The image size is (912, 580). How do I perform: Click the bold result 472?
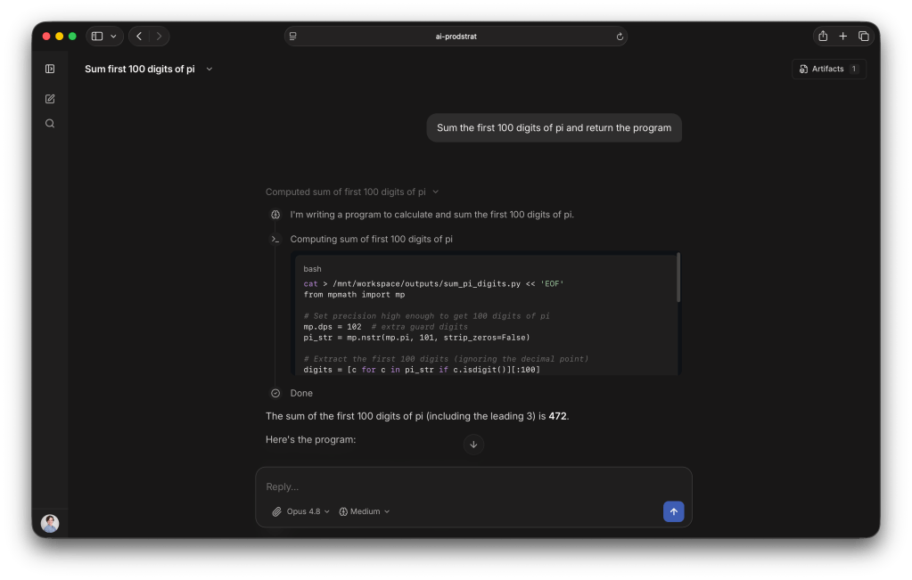pos(557,416)
